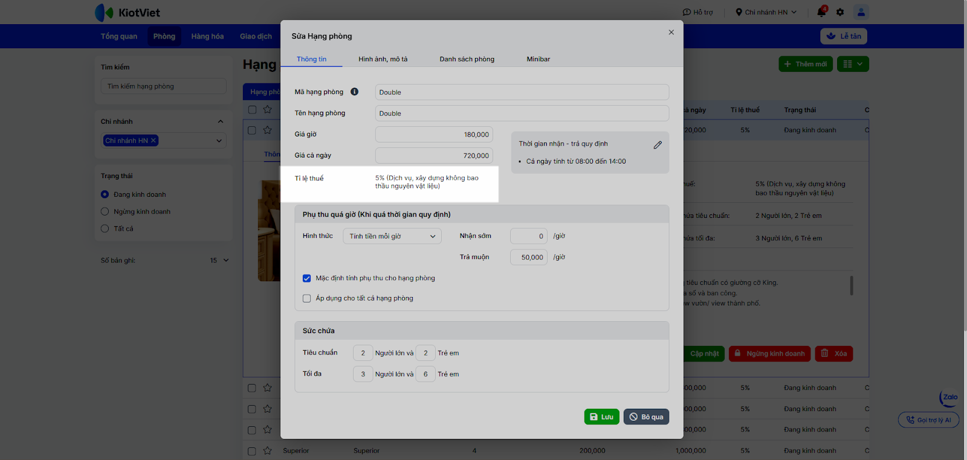
Task: Open the user account avatar
Action: pyautogui.click(x=861, y=12)
